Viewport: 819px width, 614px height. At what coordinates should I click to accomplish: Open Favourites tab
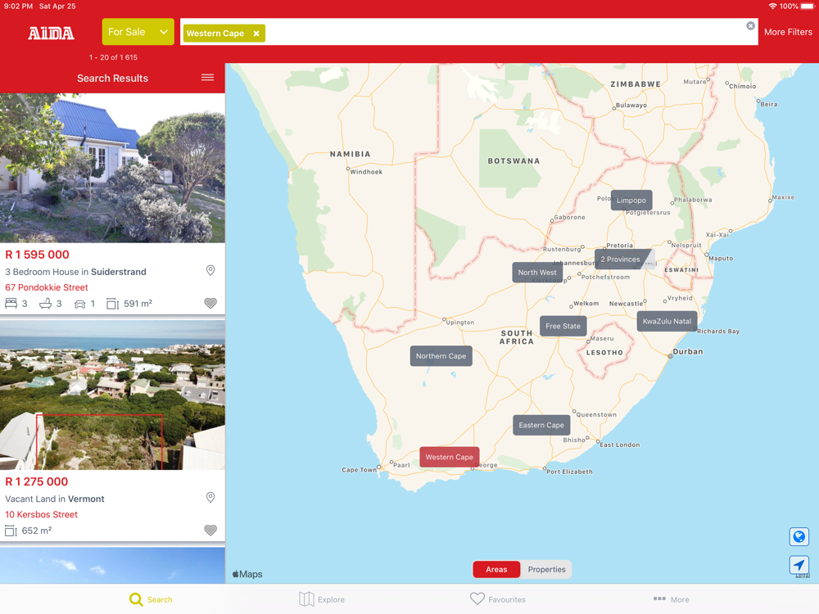pyautogui.click(x=498, y=599)
